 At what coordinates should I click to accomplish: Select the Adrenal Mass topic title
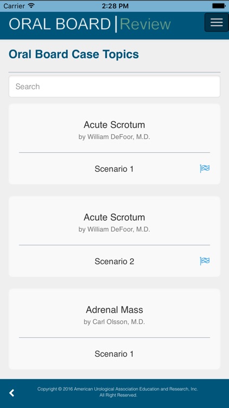[114, 310]
